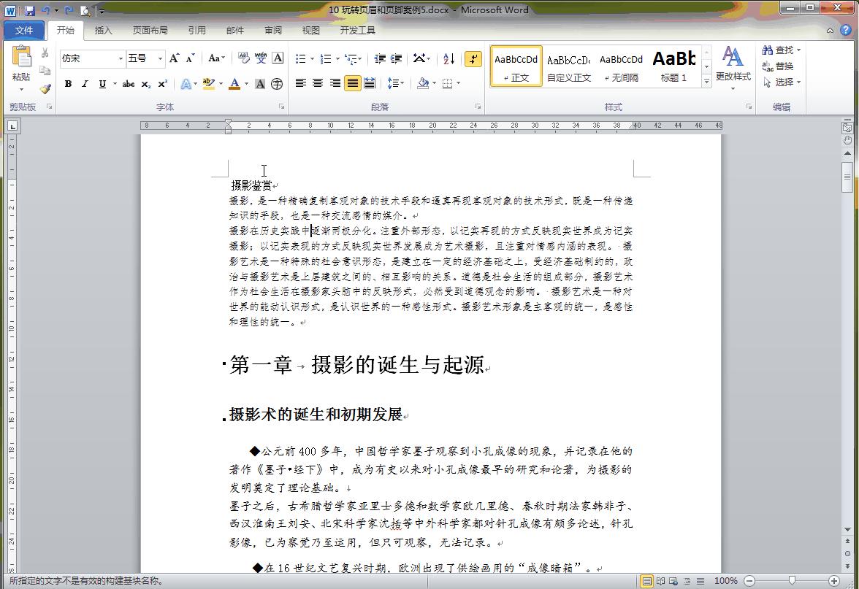Viewport: 859px width, 589px height.
Task: Open the font name dropdown
Action: (121, 58)
